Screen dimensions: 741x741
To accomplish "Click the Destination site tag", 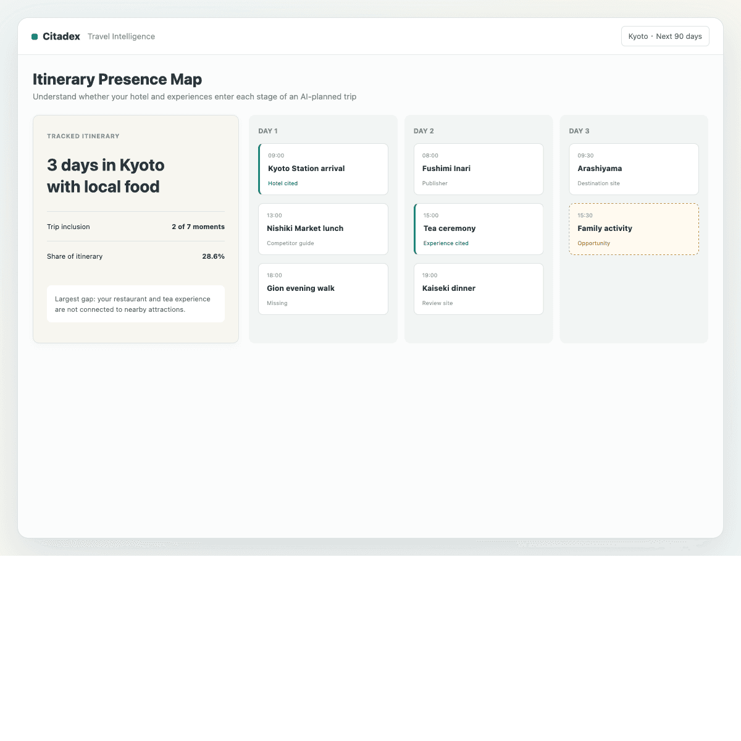I will 598,183.
